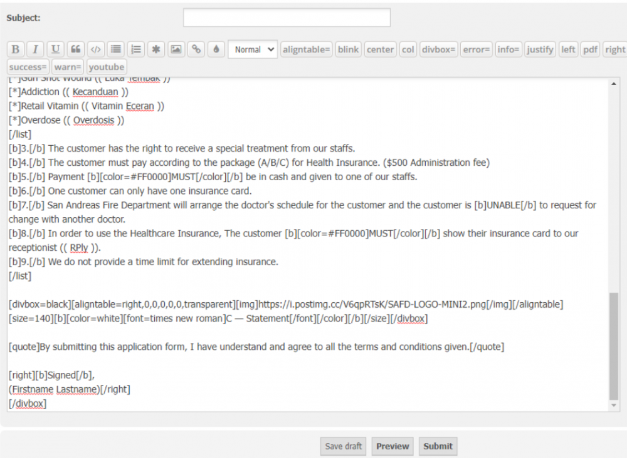
Task: Click the Preview button
Action: 393,446
